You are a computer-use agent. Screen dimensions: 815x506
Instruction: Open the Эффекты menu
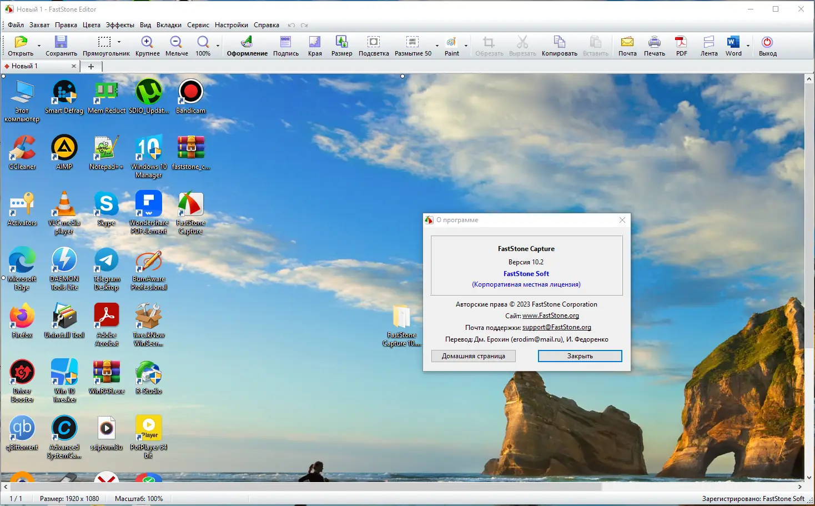pyautogui.click(x=120, y=25)
